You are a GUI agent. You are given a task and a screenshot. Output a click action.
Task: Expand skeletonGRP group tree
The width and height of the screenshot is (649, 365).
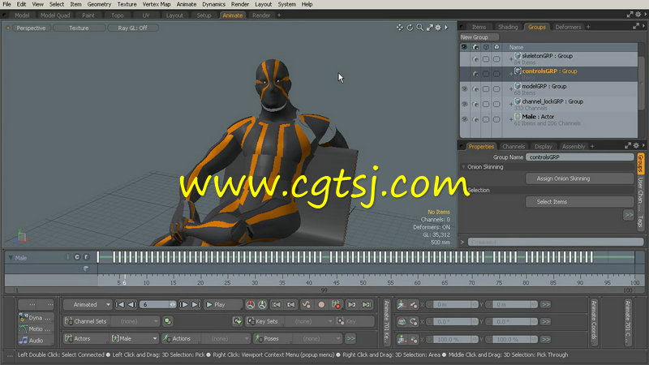tap(511, 59)
